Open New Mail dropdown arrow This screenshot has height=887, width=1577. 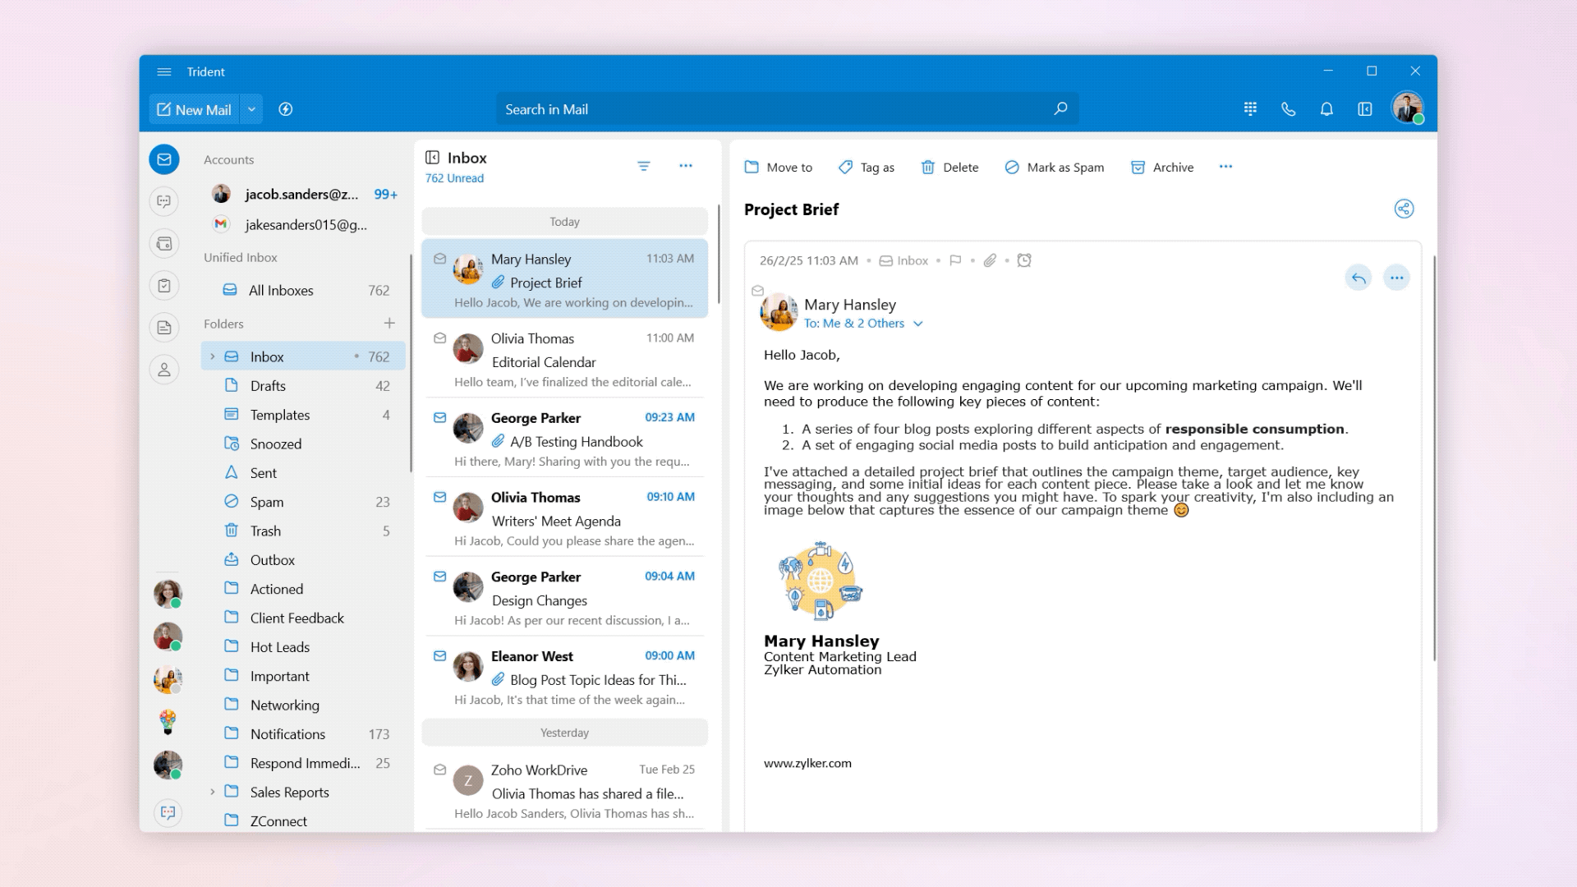click(251, 109)
